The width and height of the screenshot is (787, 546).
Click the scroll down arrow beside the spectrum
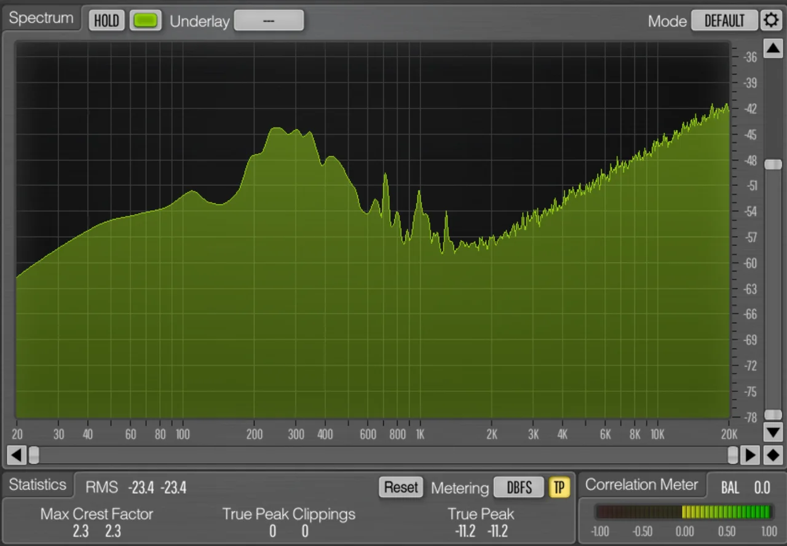pyautogui.click(x=773, y=431)
